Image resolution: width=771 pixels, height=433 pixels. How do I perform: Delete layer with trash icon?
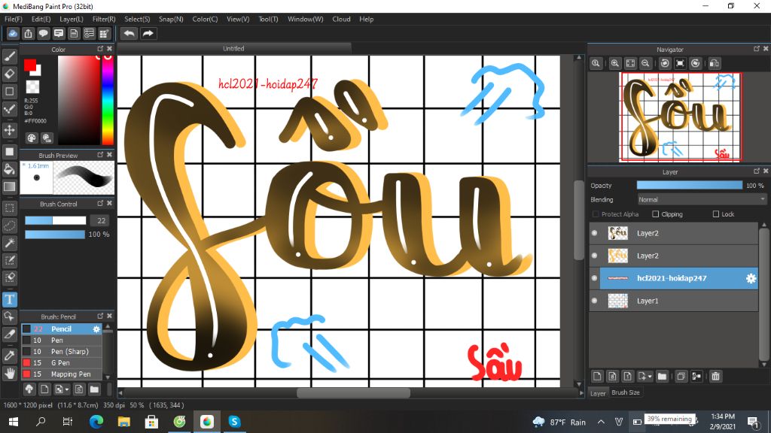click(x=715, y=377)
